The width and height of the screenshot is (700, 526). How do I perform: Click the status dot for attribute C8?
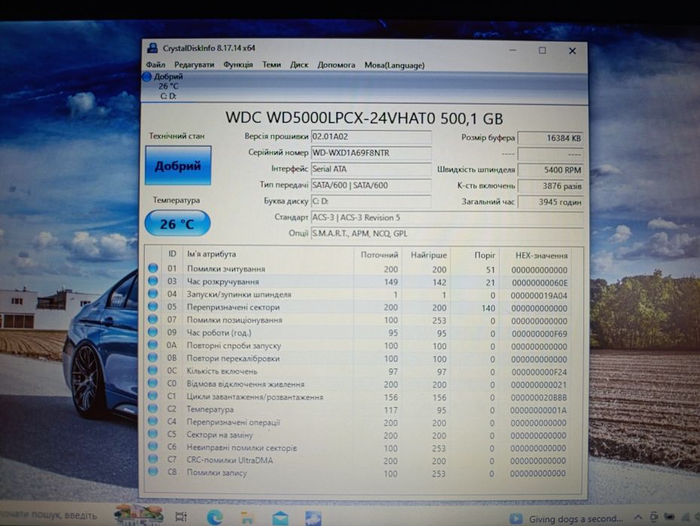[x=153, y=471]
